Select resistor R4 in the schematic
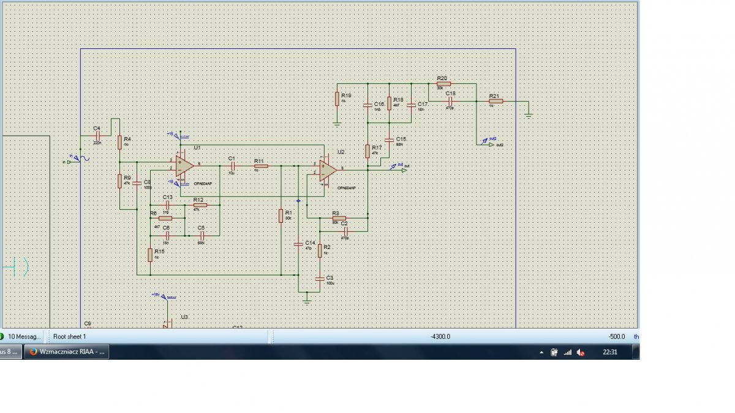The height and width of the screenshot is (413, 735). pyautogui.click(x=119, y=142)
